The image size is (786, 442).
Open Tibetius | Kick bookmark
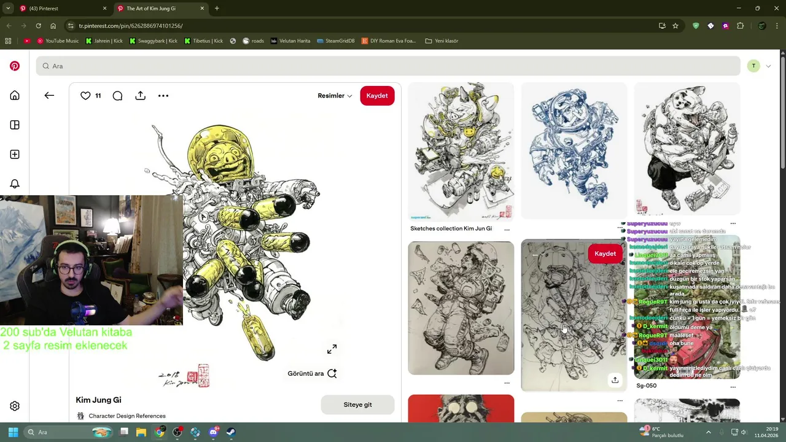(x=204, y=41)
